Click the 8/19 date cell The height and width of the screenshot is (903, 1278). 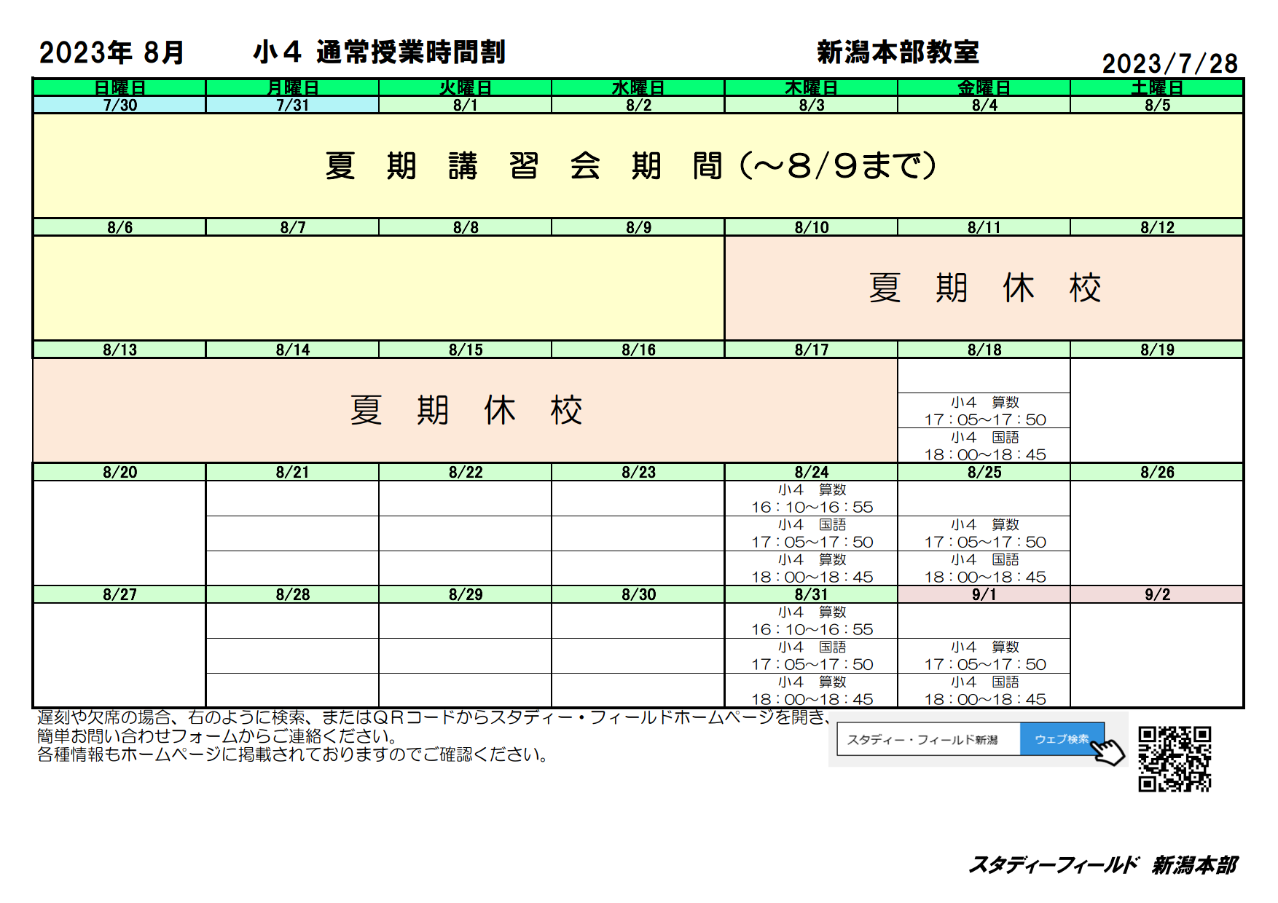[x=1157, y=350]
